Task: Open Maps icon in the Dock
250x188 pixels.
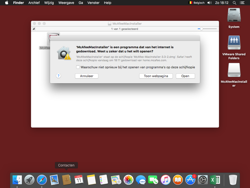Action: point(116,180)
